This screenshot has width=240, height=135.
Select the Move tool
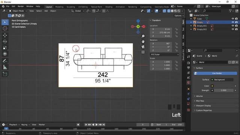tap(5, 35)
